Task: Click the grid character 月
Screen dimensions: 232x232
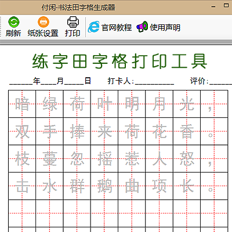Action: click(x=159, y=104)
